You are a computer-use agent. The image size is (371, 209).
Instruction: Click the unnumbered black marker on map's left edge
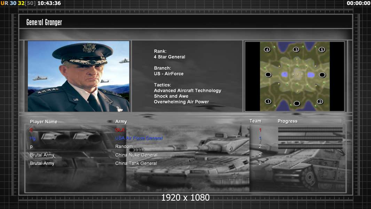pyautogui.click(x=268, y=75)
